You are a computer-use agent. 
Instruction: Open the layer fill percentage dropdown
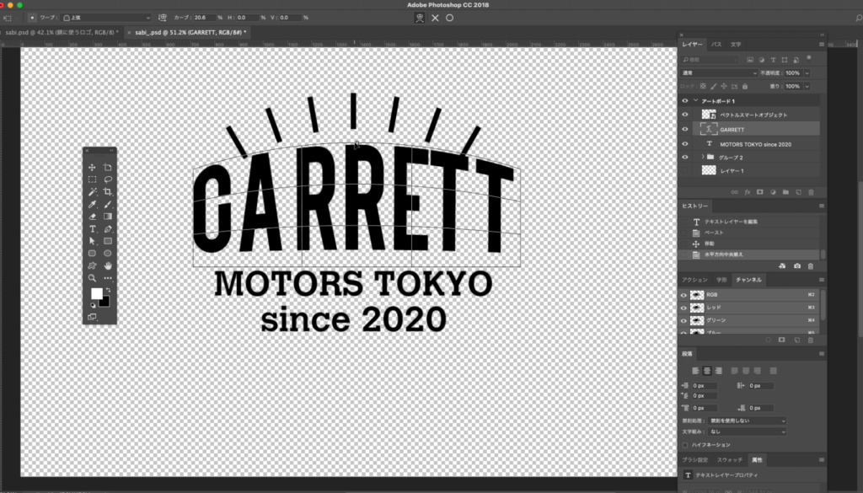[x=807, y=87]
